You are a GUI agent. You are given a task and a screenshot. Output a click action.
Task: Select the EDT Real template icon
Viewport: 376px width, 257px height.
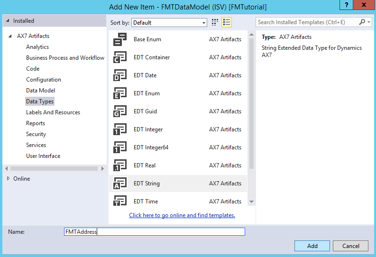119,165
